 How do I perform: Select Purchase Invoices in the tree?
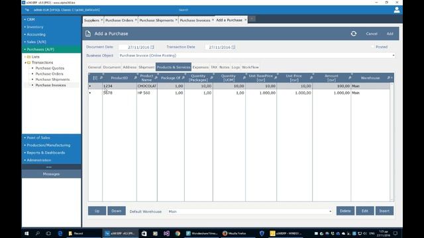(x=50, y=85)
